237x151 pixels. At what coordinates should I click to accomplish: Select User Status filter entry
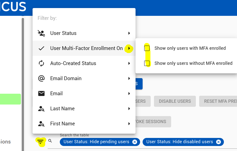click(x=84, y=33)
